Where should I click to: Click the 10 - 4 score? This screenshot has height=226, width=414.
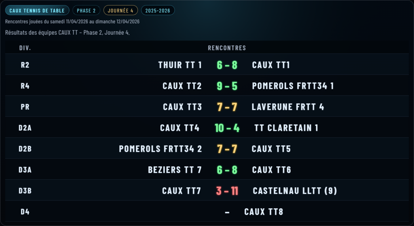pos(227,128)
